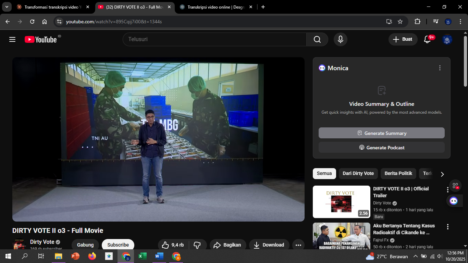Screen dimensions: 468x263
Task: Open the Windows Start menu
Action: (8, 256)
